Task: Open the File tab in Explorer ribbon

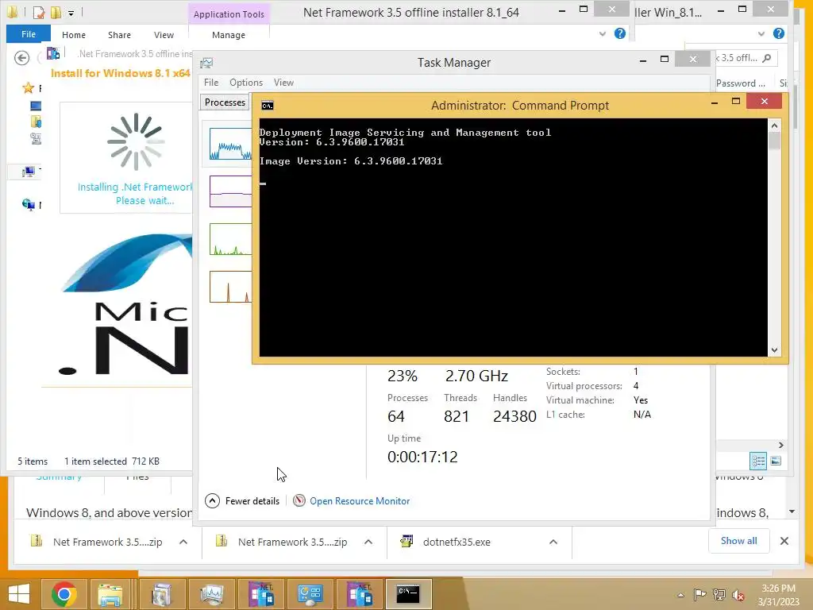Action: point(29,34)
